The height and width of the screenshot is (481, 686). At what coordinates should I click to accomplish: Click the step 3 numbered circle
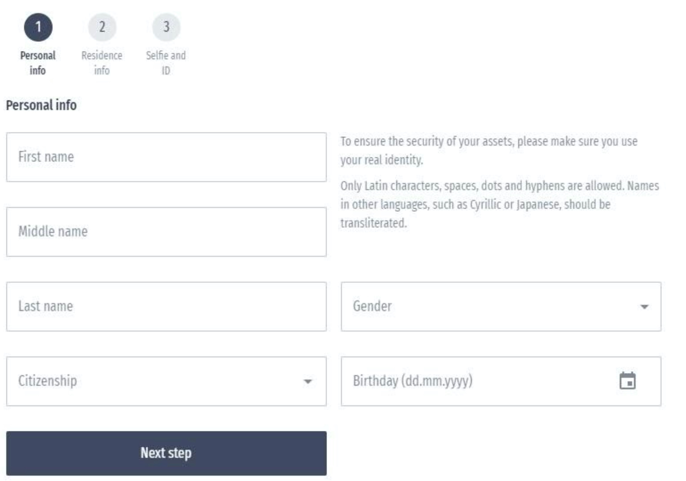click(x=166, y=27)
